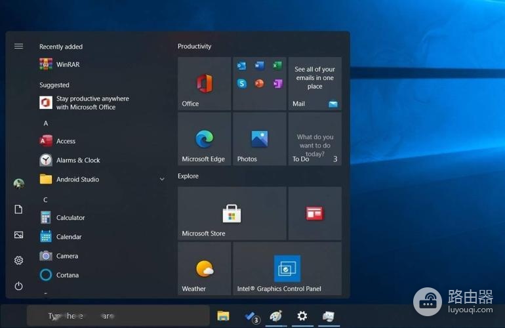The height and width of the screenshot is (328, 505).
Task: Open the Office tile
Action: pyautogui.click(x=204, y=84)
